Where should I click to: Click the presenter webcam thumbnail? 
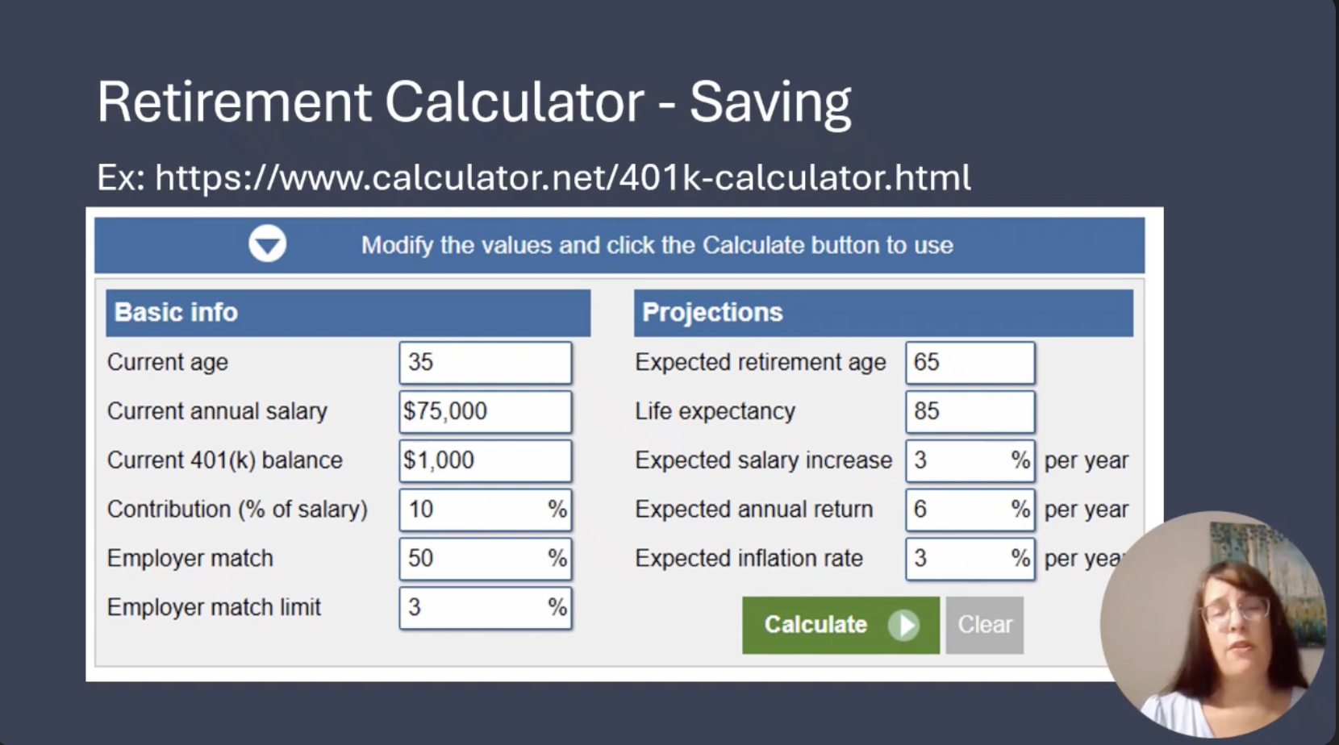(x=1214, y=624)
